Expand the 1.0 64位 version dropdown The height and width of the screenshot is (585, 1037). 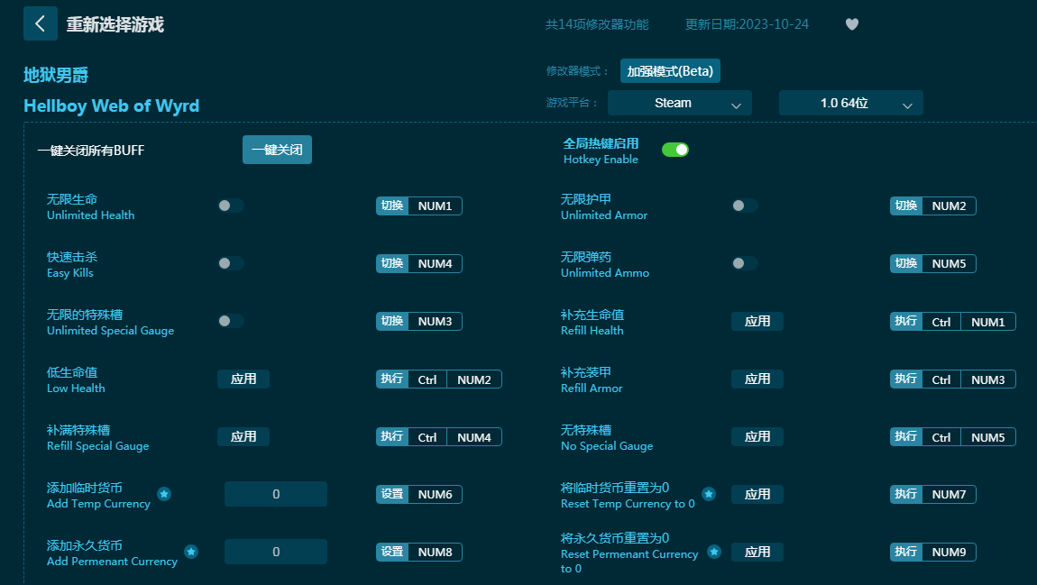point(850,103)
